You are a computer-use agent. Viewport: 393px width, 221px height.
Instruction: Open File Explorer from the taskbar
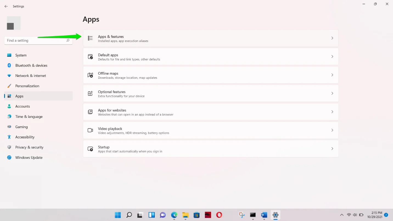coord(186,215)
